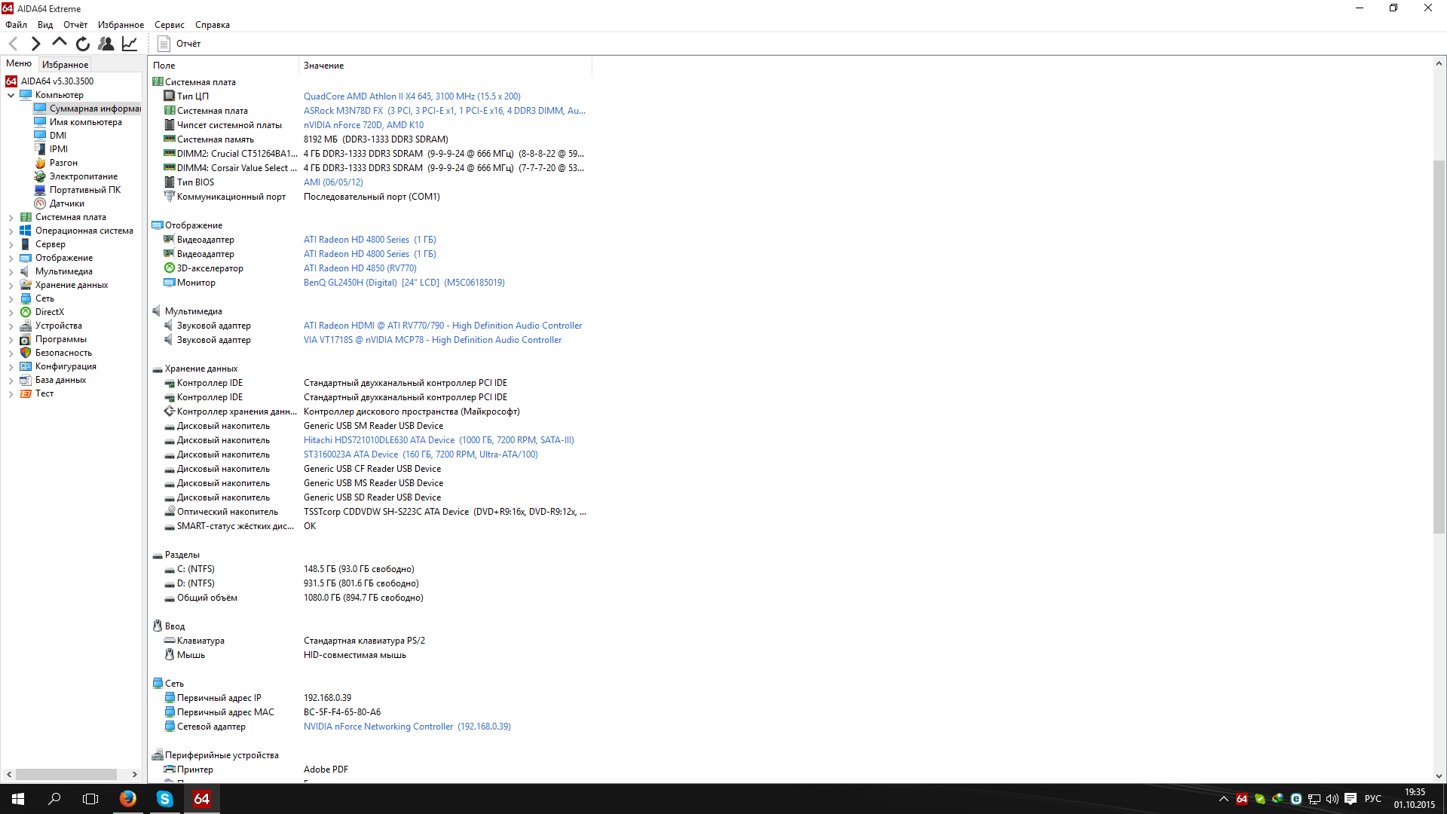Click main pane scroll-down arrow
Image resolution: width=1447 pixels, height=814 pixels.
(1439, 776)
